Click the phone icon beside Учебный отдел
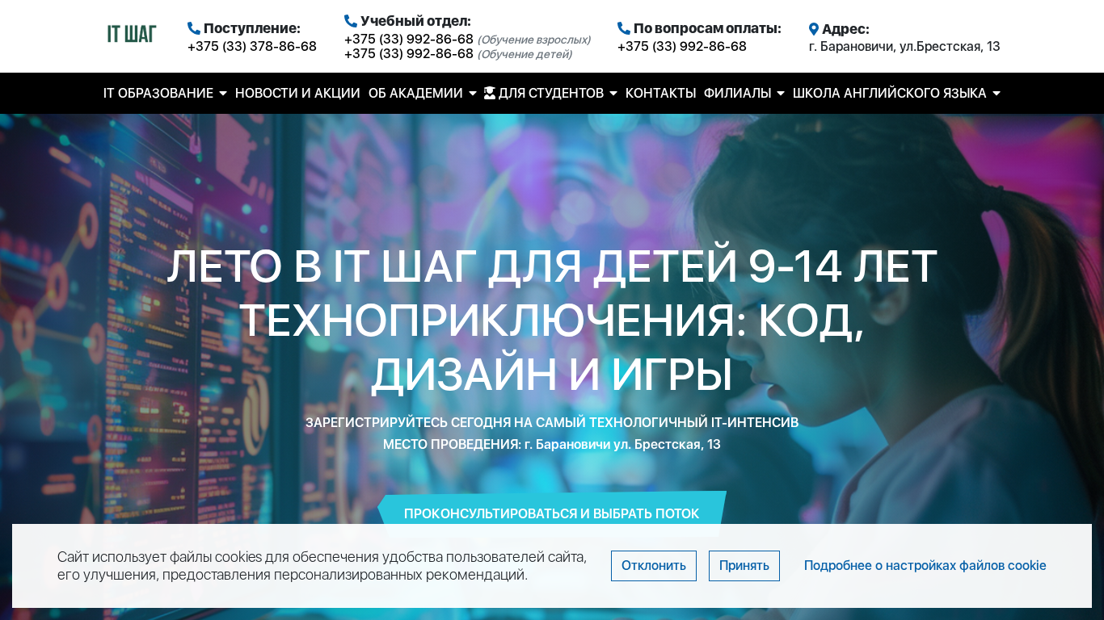The width and height of the screenshot is (1104, 620). pos(351,21)
